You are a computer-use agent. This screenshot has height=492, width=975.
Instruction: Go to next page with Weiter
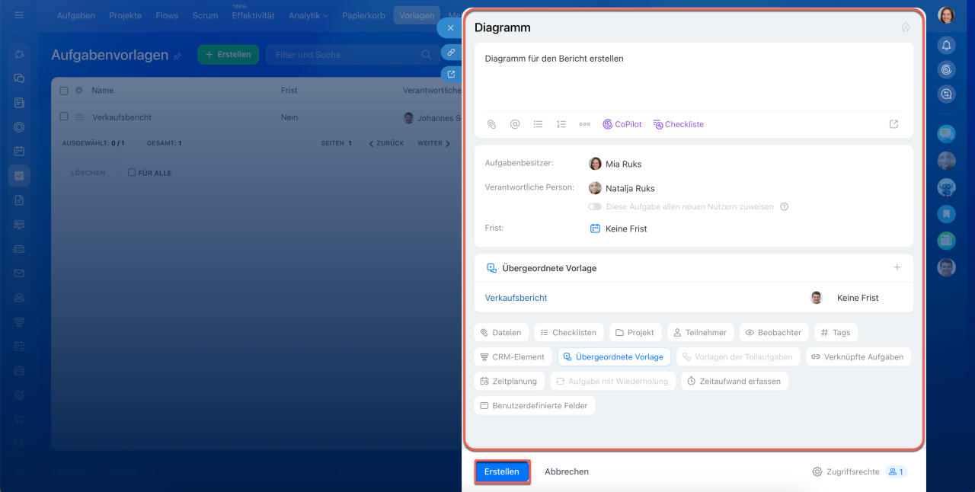[433, 143]
